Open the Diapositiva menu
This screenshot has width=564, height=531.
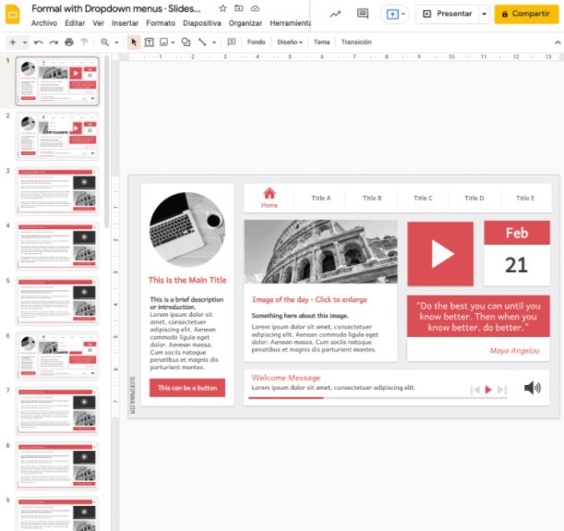coord(202,23)
